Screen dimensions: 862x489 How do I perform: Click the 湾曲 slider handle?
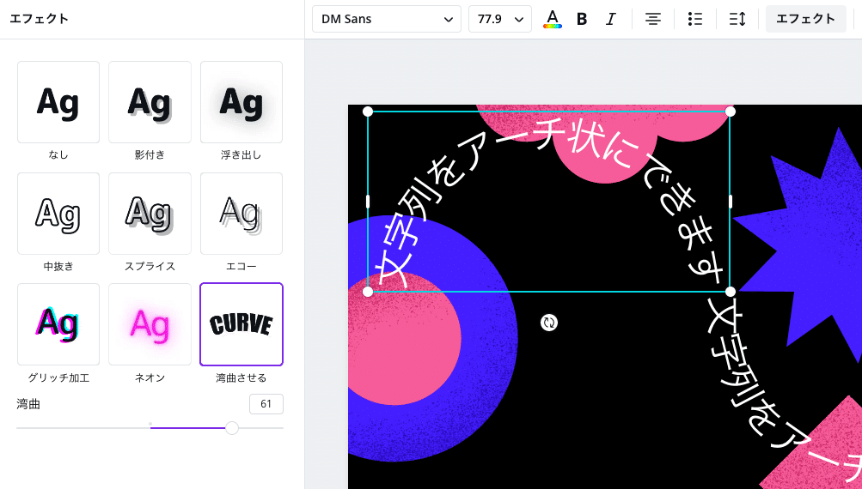pos(232,427)
